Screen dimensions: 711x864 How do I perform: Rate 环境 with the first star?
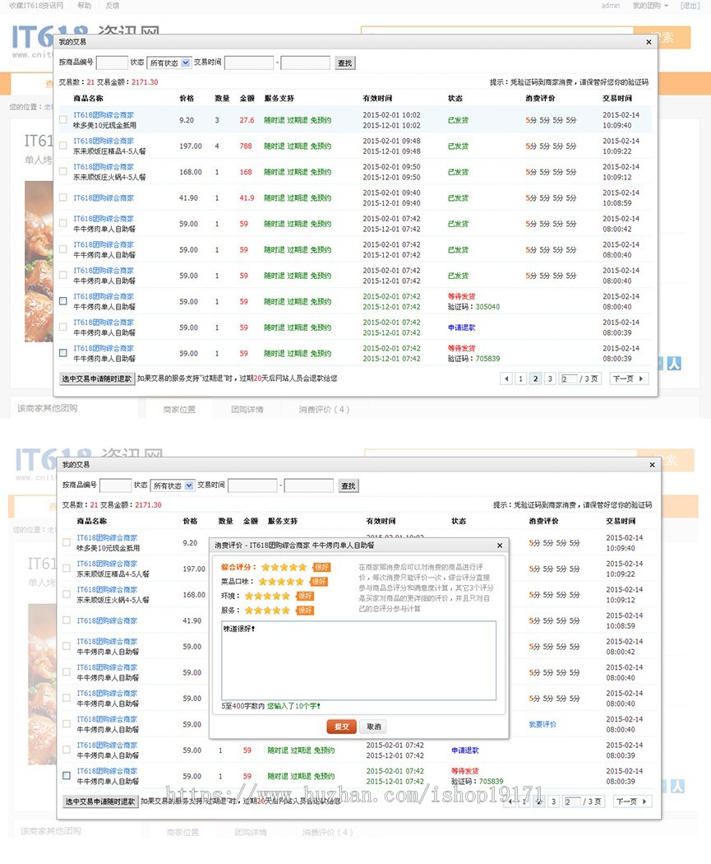[249, 596]
